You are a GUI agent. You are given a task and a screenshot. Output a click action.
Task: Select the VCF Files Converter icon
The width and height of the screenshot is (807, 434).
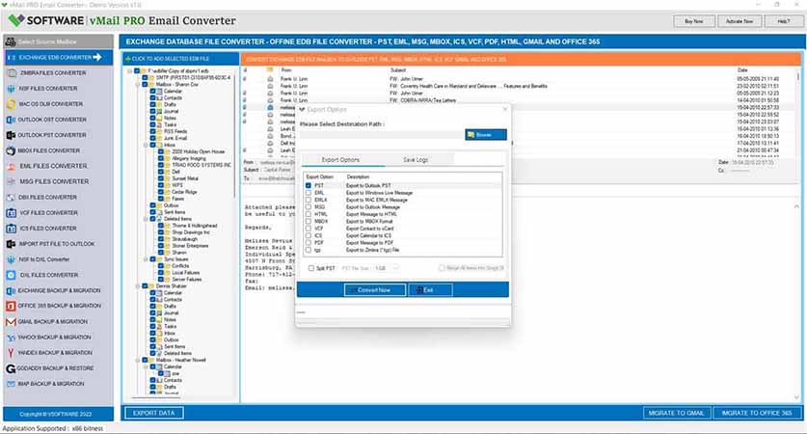pos(11,212)
